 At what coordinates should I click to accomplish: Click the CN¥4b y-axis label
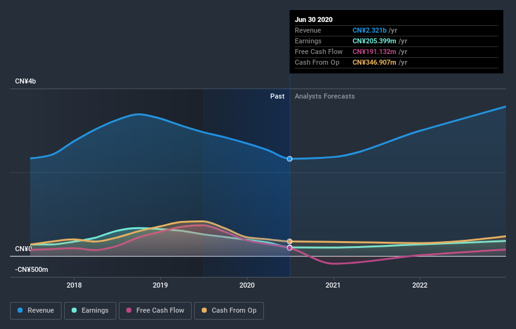pos(25,81)
